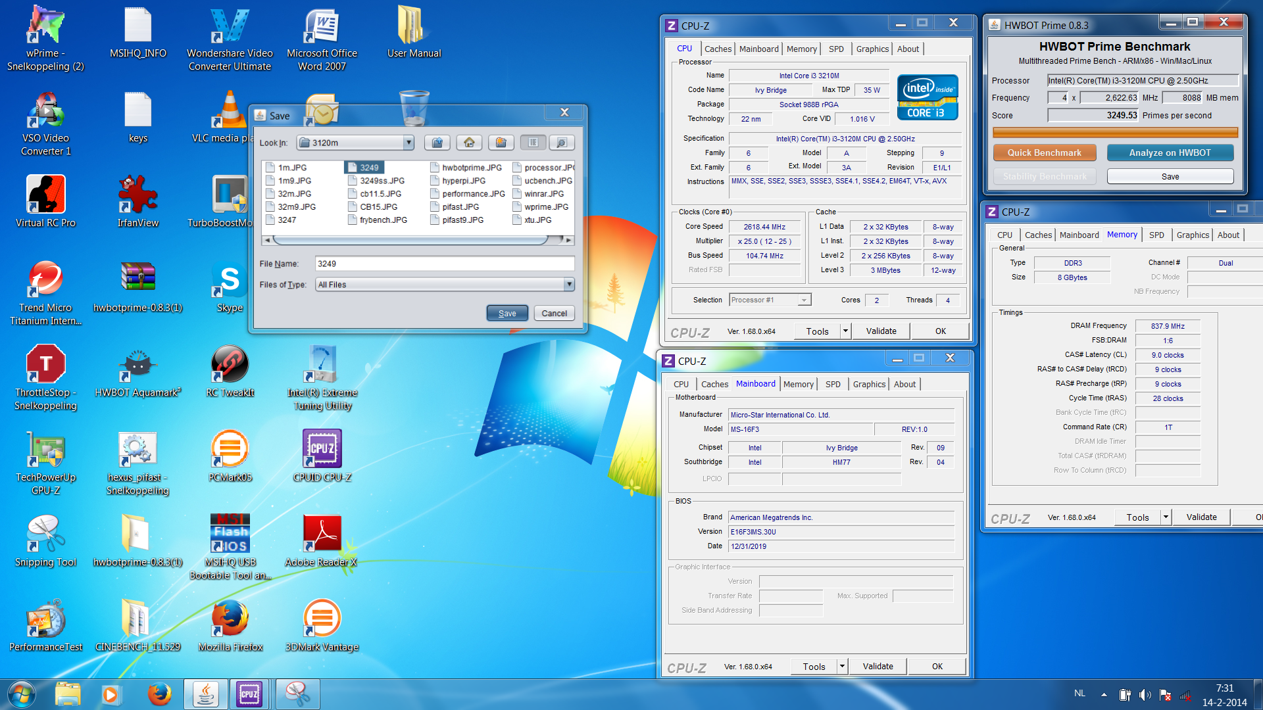The width and height of the screenshot is (1263, 710).
Task: Open MSIHQ USB Bootable Tool icon
Action: pyautogui.click(x=230, y=548)
